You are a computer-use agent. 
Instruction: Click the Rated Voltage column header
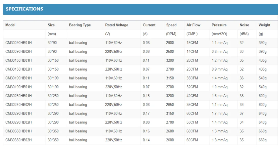116,25
